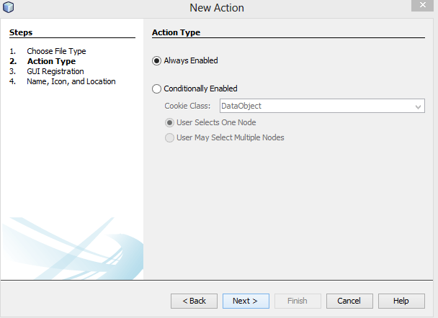Select the Always Enabled radio button
Viewport: 438px width, 318px height.
click(157, 60)
